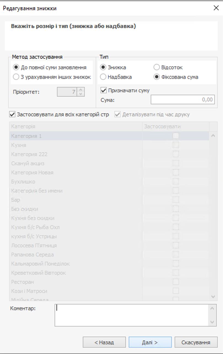Choose 'З урахуванням інших знижок' option
This screenshot has width=223, height=354.
click(16, 77)
